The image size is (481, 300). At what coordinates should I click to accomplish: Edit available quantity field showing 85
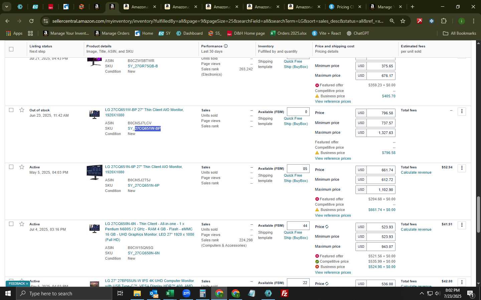298,169
